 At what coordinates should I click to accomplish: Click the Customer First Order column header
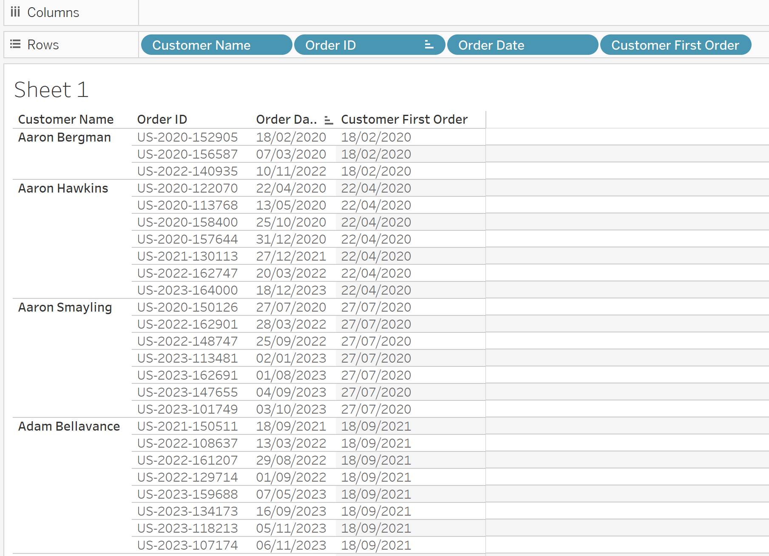pos(404,119)
